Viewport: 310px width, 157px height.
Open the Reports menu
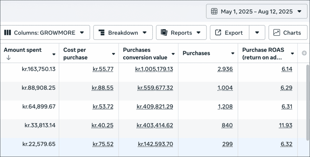pyautogui.click(x=181, y=33)
